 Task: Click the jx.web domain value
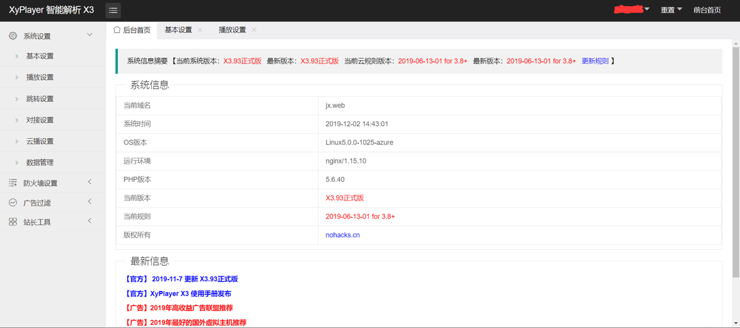tap(335, 106)
